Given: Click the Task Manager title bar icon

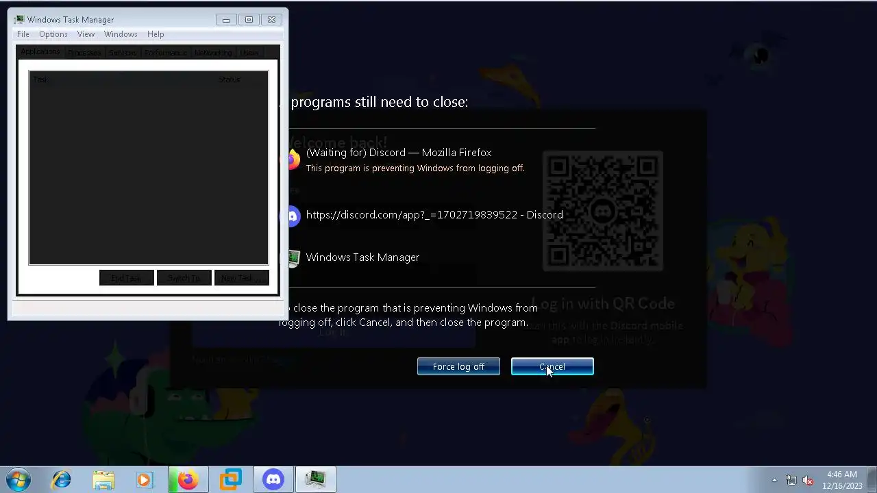Looking at the screenshot, I should pyautogui.click(x=19, y=19).
